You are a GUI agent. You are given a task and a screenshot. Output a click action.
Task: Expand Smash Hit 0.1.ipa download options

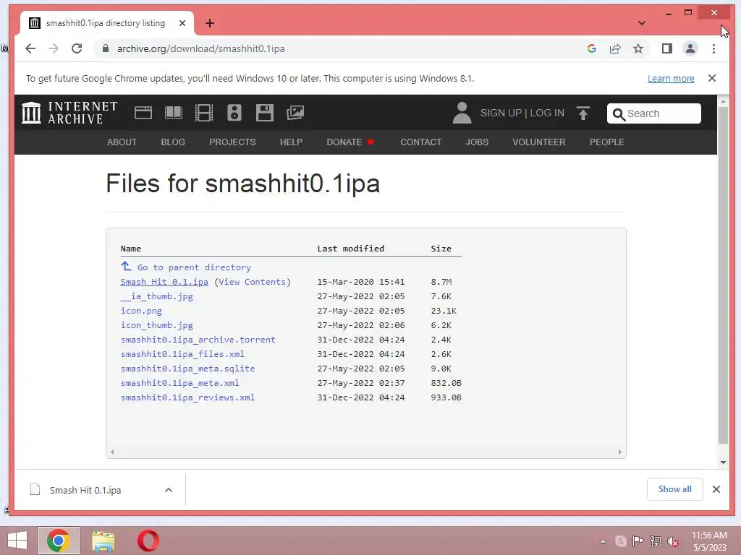pyautogui.click(x=168, y=490)
